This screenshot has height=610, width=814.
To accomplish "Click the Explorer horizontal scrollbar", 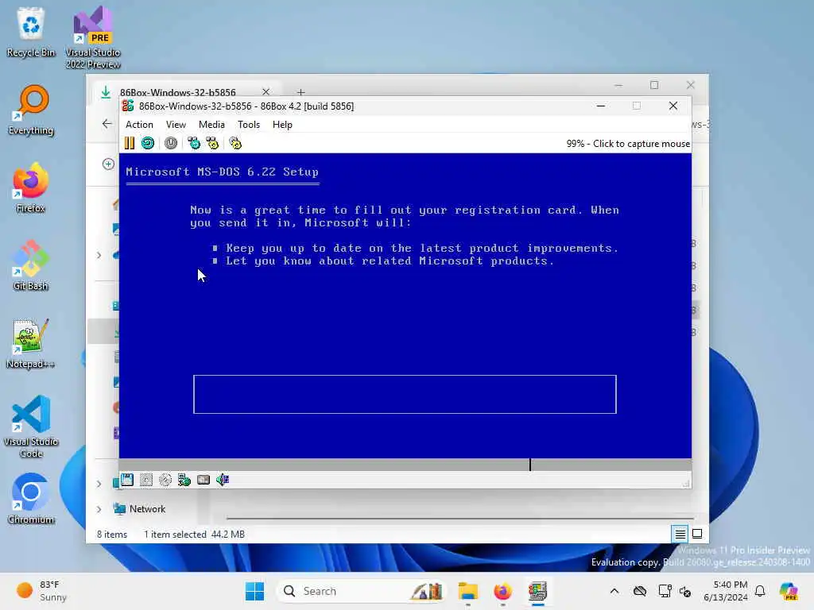I will 460,518.
